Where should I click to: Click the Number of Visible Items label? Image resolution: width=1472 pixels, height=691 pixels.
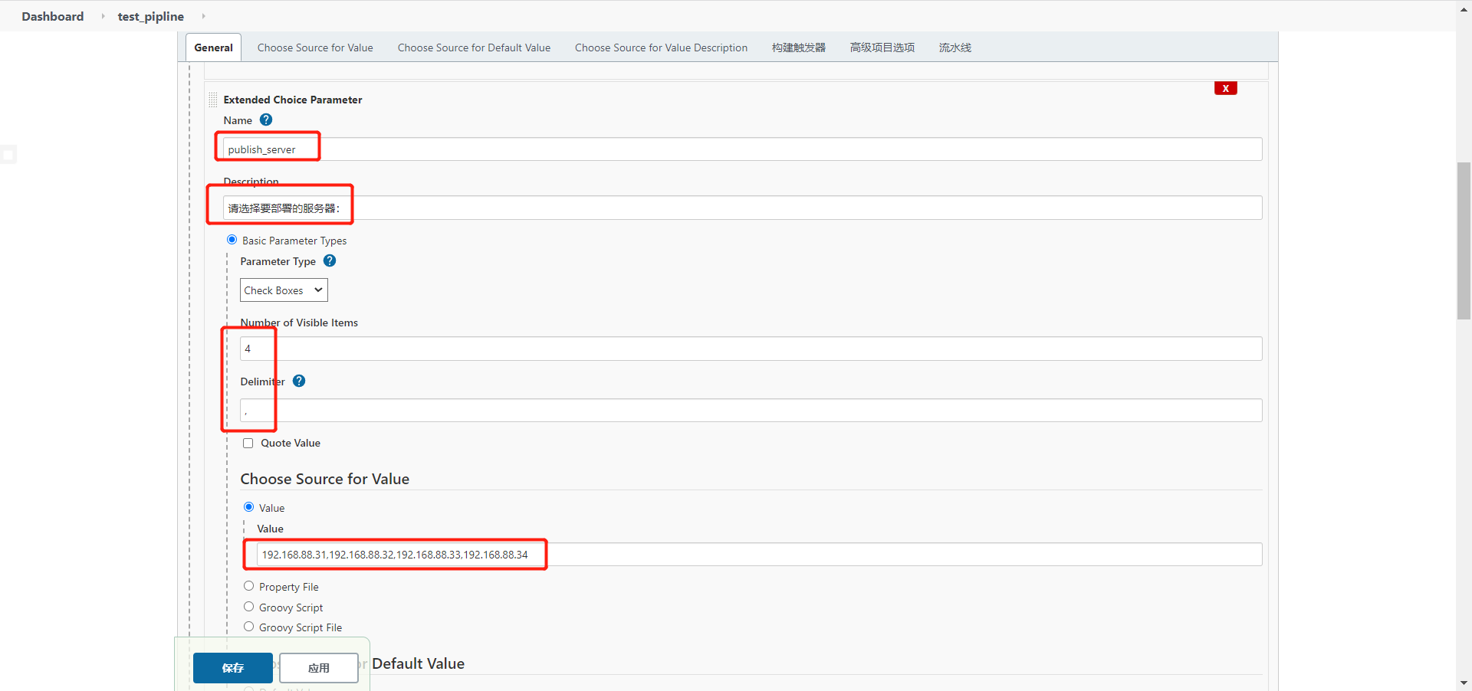[299, 323]
